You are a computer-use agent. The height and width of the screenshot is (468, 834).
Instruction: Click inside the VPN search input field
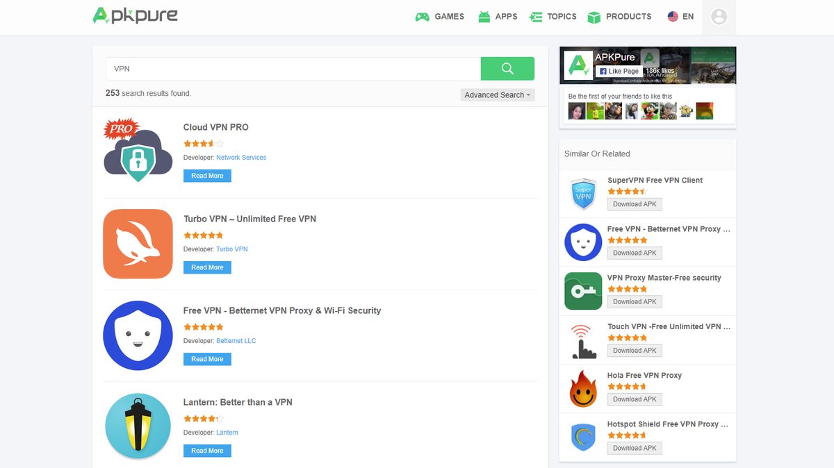292,68
